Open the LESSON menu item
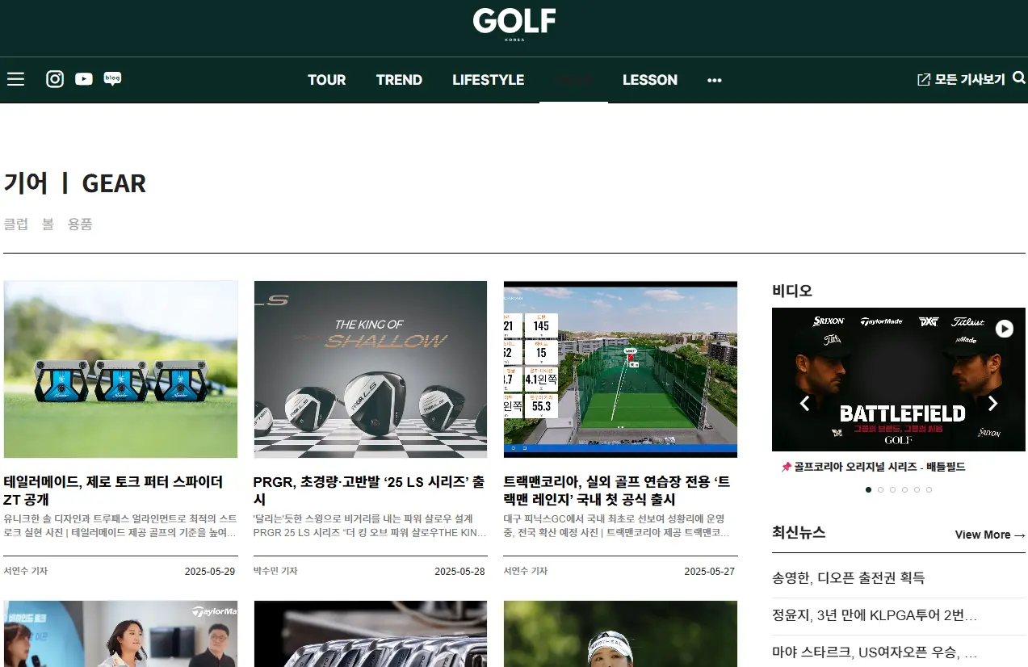This screenshot has width=1028, height=667. point(650,80)
